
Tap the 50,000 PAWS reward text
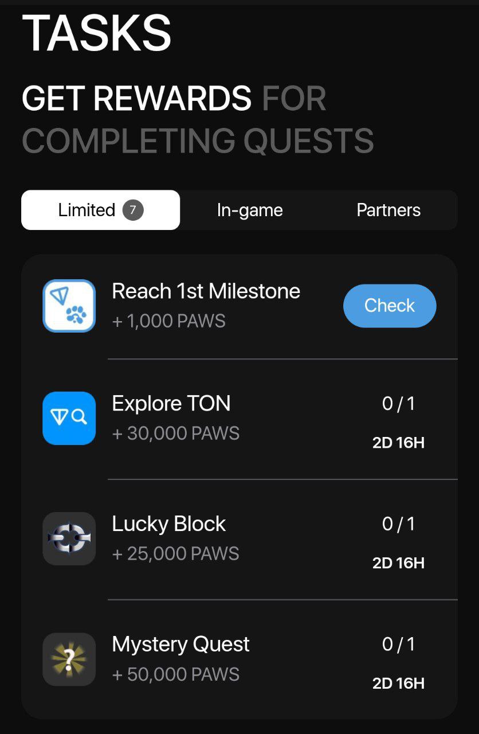point(176,674)
